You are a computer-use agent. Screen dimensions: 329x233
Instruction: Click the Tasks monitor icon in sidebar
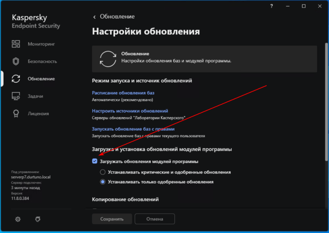pyautogui.click(x=16, y=96)
